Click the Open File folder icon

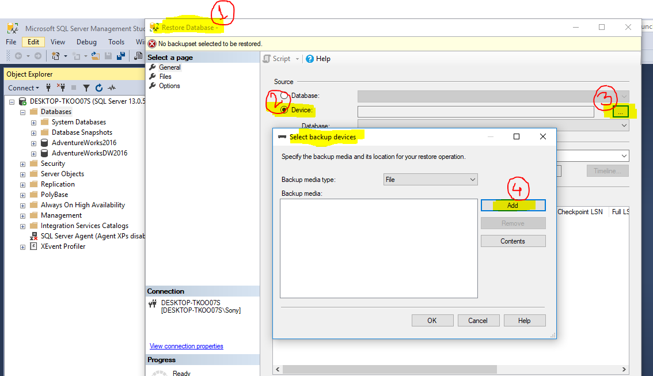(96, 56)
